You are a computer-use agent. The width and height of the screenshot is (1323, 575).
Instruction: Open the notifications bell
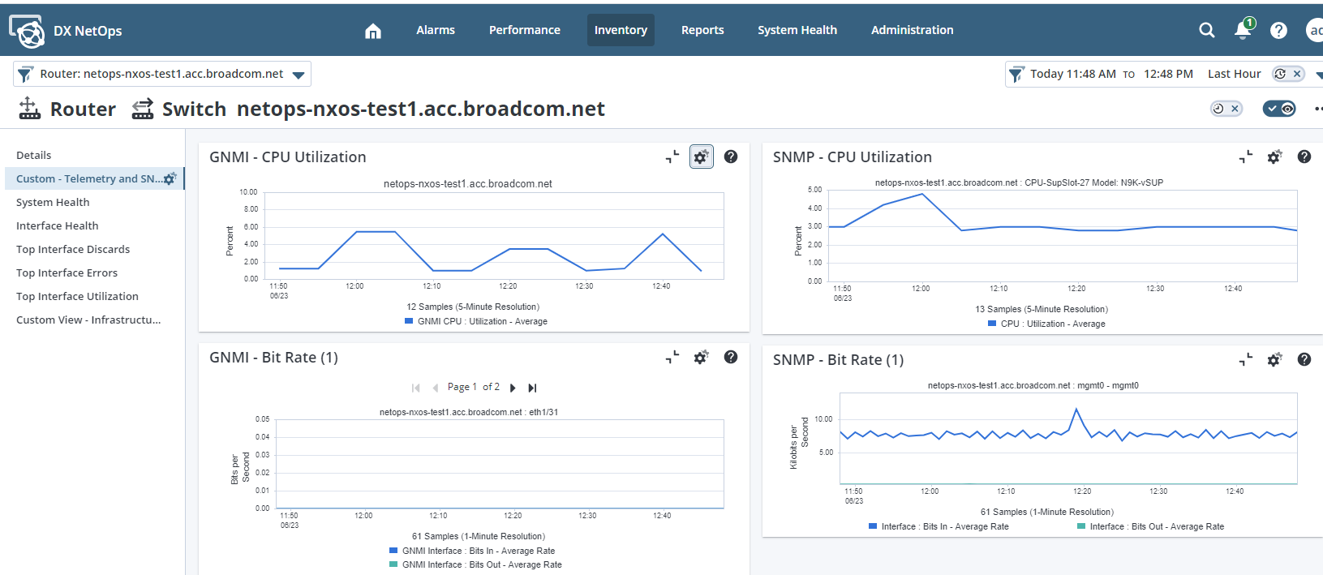pyautogui.click(x=1242, y=30)
